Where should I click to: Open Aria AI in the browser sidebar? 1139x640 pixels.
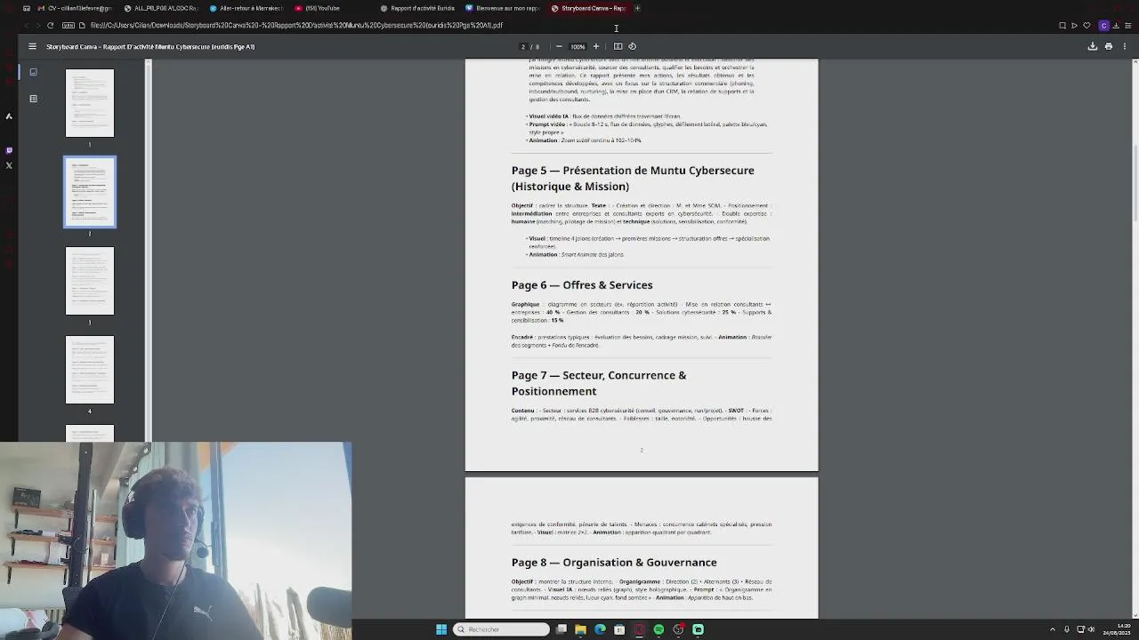click(9, 116)
